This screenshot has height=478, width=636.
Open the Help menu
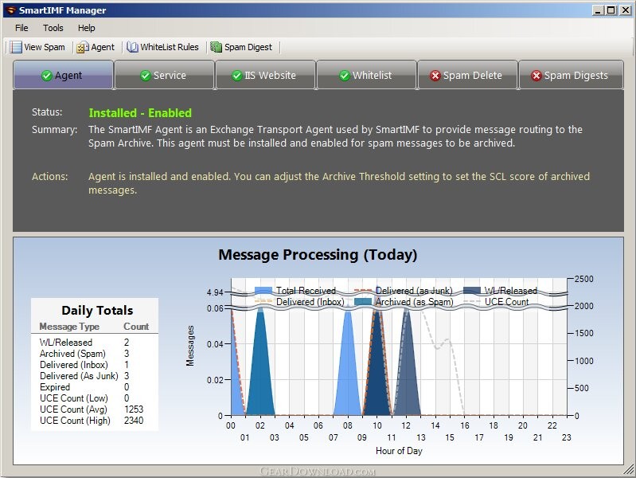coord(87,28)
